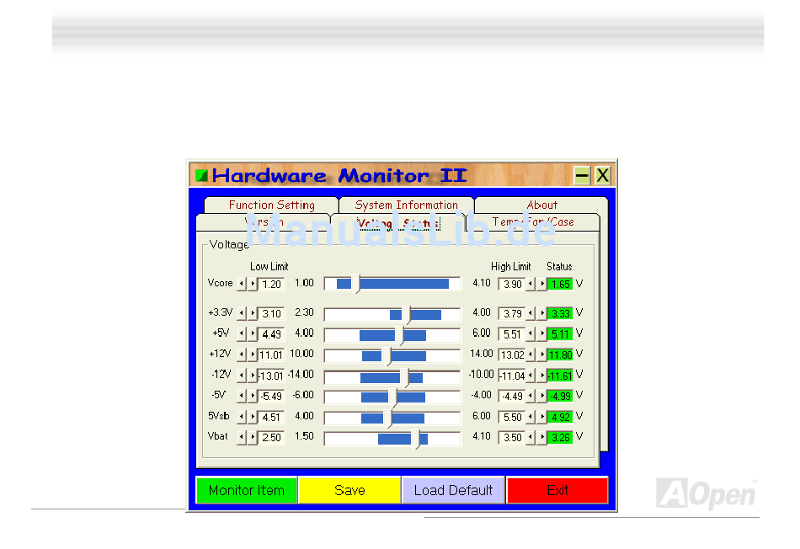Click the +3.3V voltage slider handle
This screenshot has width=800, height=549.
pos(406,314)
